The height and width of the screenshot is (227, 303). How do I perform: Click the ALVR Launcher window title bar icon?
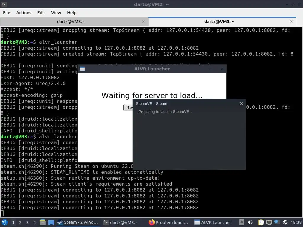coord(82,69)
